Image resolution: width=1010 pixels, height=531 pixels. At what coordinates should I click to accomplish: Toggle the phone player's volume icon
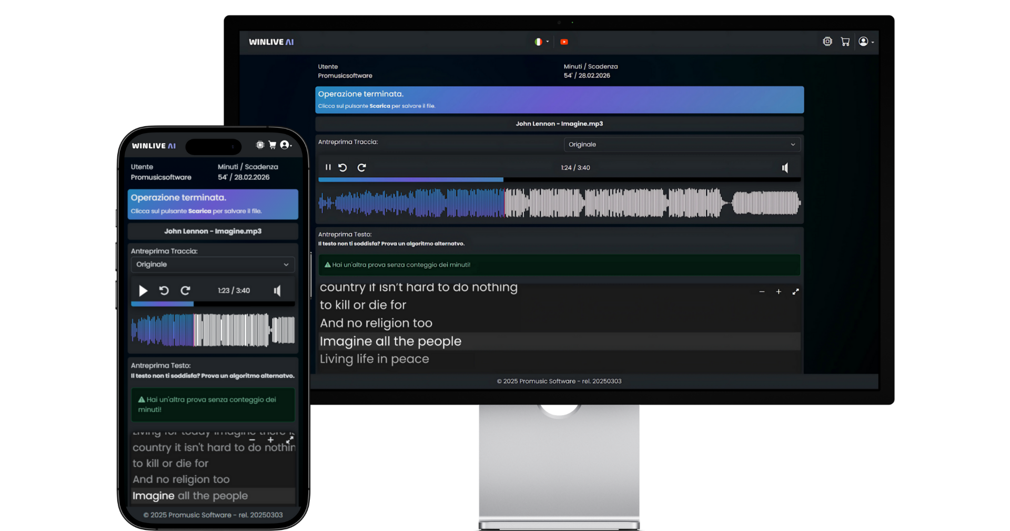pos(278,290)
